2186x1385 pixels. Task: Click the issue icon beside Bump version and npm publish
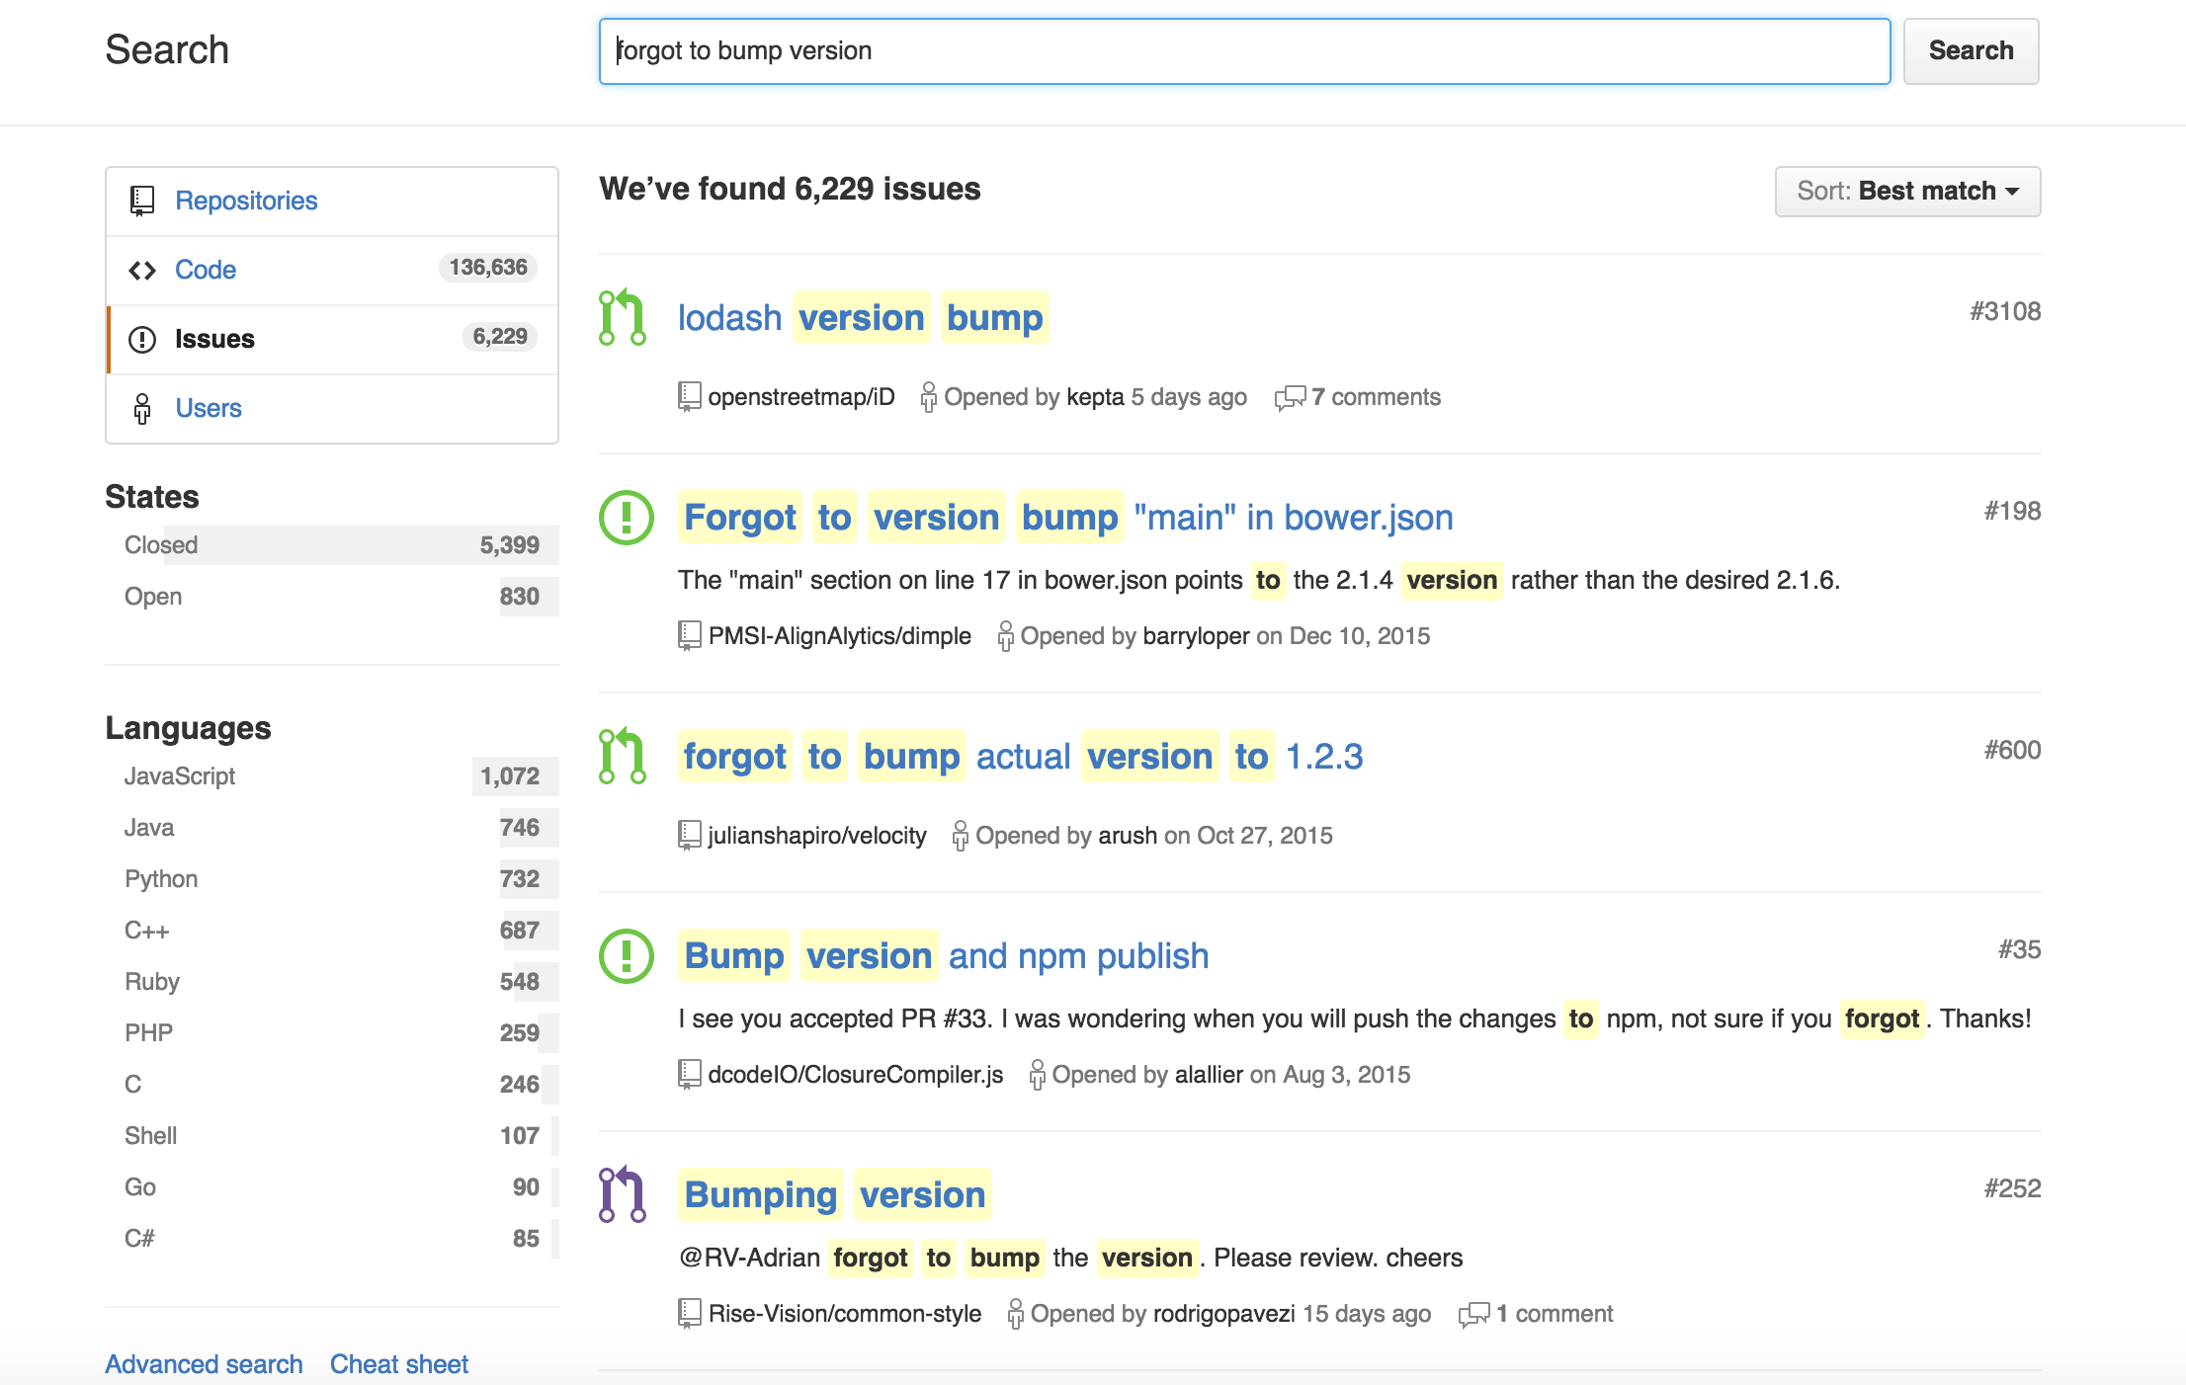(627, 955)
